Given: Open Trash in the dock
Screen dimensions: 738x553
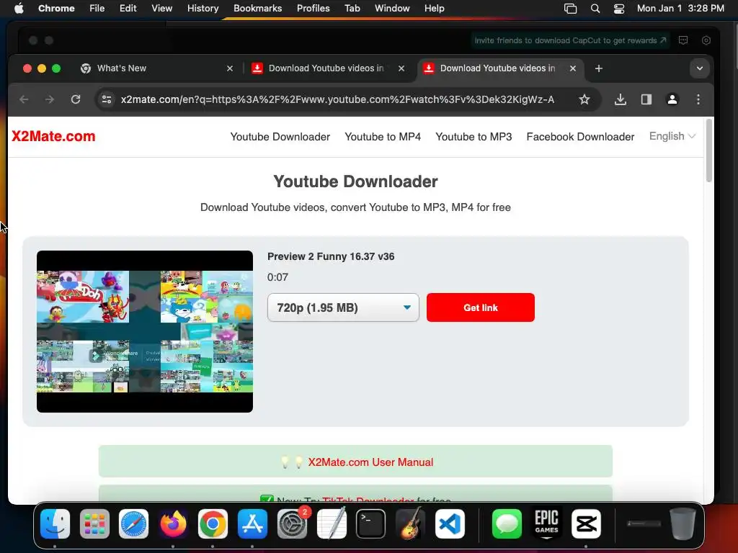Looking at the screenshot, I should [683, 524].
